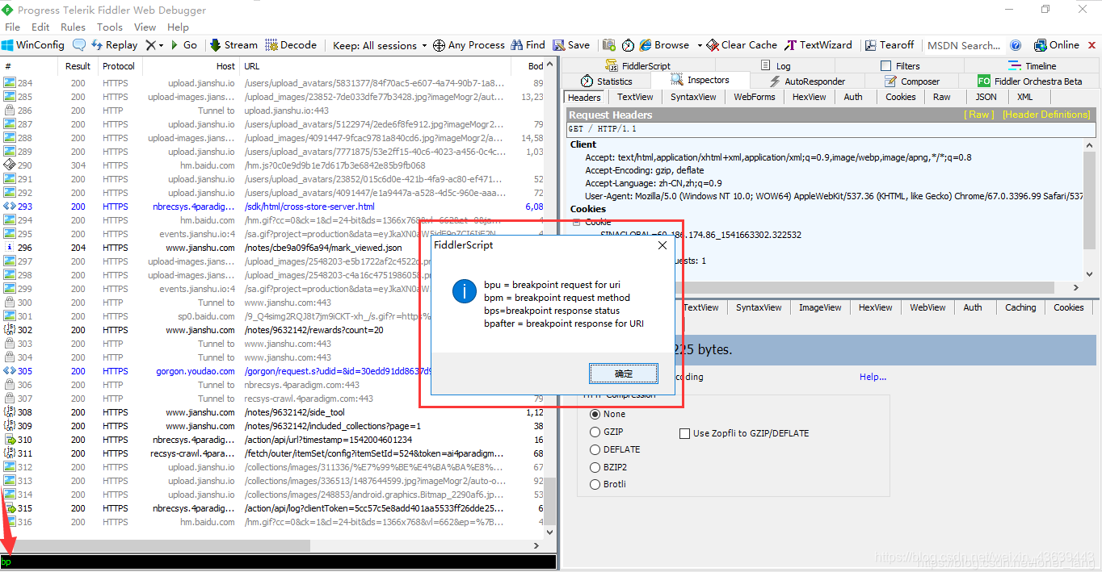
Task: Switch to the Log tab
Action: pos(774,66)
